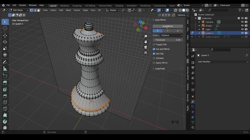Switch to the UV Editing workspace tab
Image resolution: width=250 pixels, height=140 pixels.
(x=90, y=6)
